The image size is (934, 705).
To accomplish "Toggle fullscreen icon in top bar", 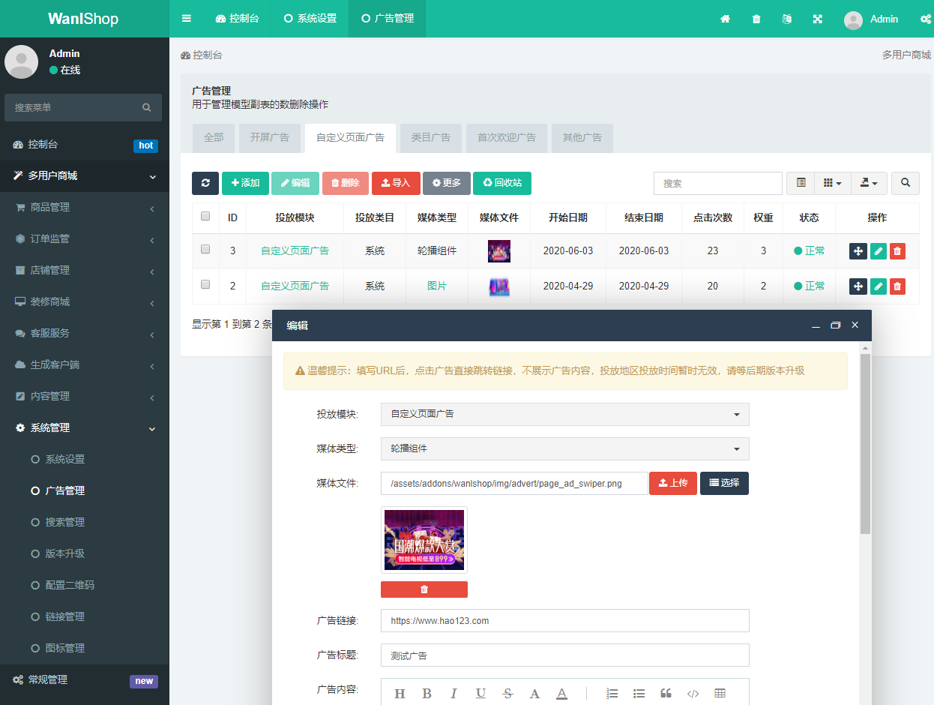I will coord(818,19).
